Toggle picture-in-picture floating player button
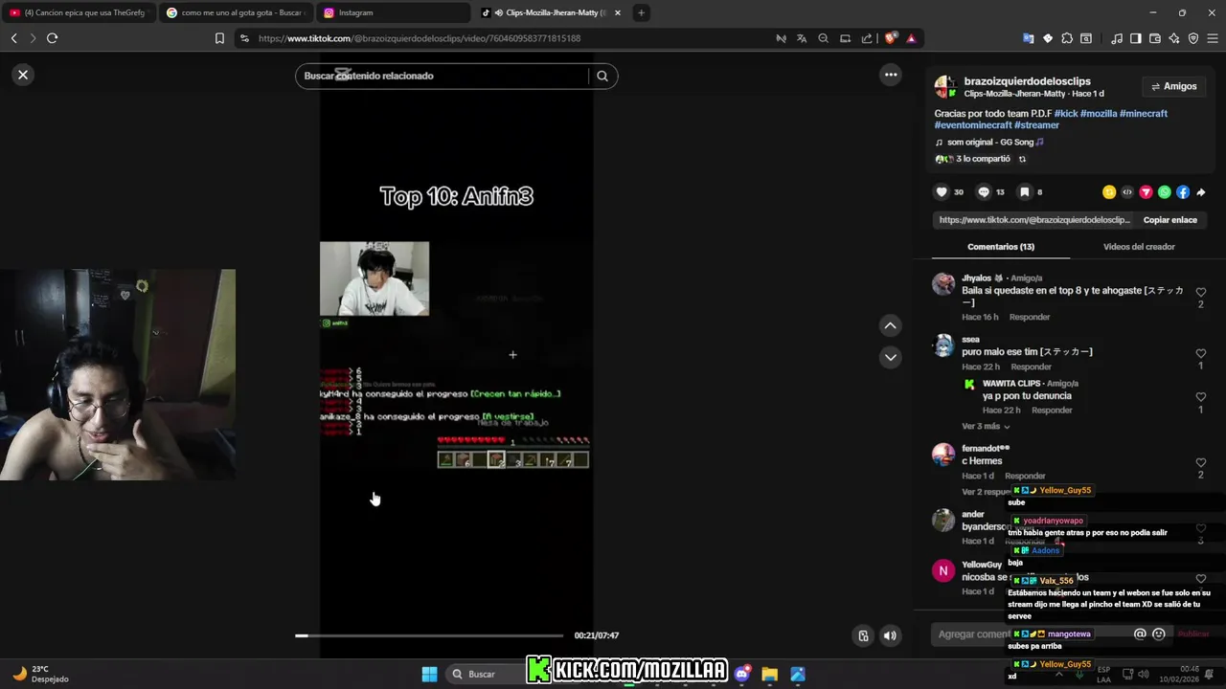 [863, 635]
